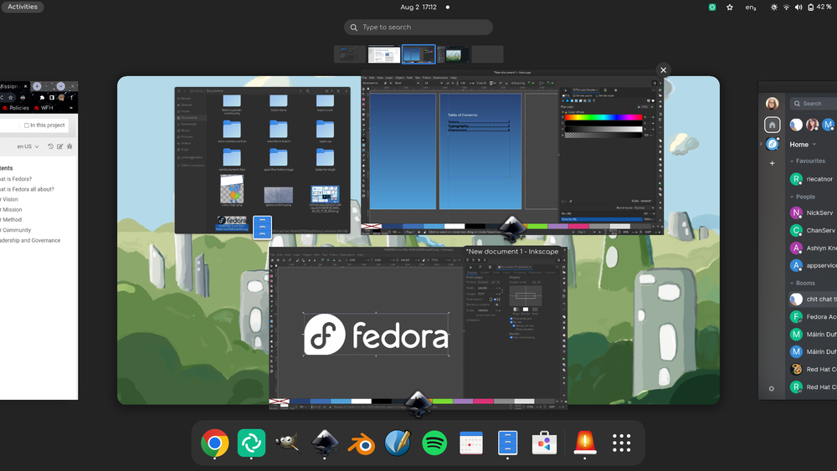Viewport: 837px width, 471px height.
Task: Pick green swatch in fedora Inkscape palette
Action: tap(443, 401)
